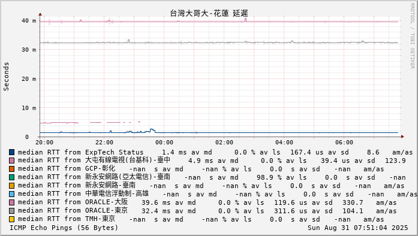Click the 22:00 time axis label

pyautogui.click(x=104, y=143)
